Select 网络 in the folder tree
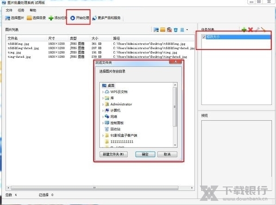Screen dimensions: 276x205 tap(114, 117)
